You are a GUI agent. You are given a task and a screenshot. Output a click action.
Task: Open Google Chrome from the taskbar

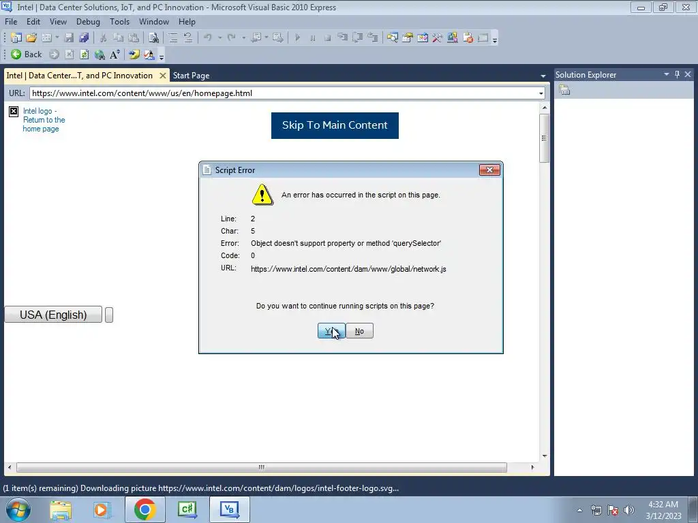[145, 509]
